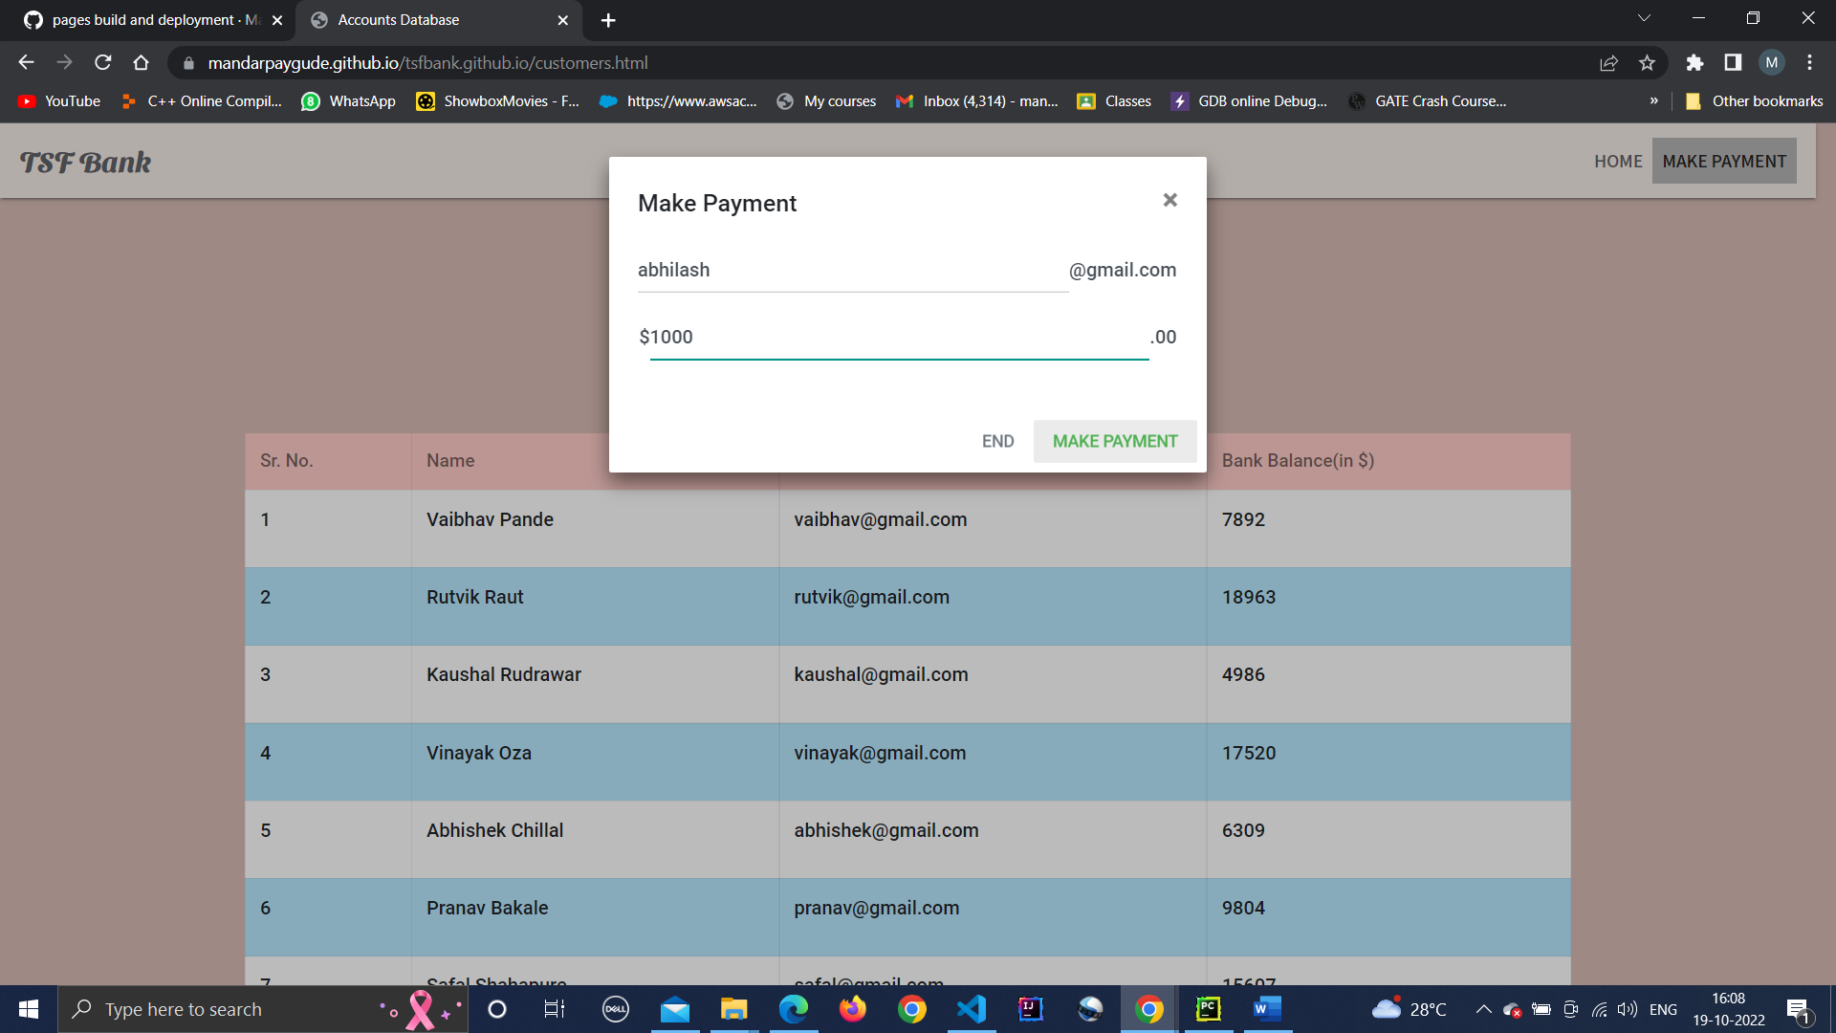Image resolution: width=1836 pixels, height=1033 pixels.
Task: Open the WhatsApp bookmark
Action: (348, 100)
